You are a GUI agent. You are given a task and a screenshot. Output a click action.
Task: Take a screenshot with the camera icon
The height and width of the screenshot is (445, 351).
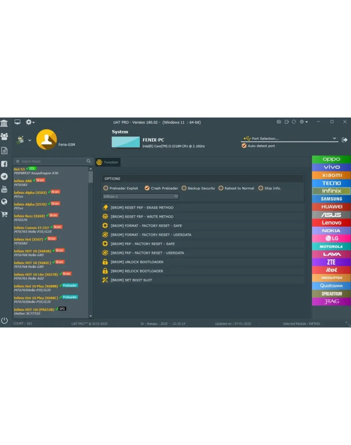pyautogui.click(x=279, y=122)
